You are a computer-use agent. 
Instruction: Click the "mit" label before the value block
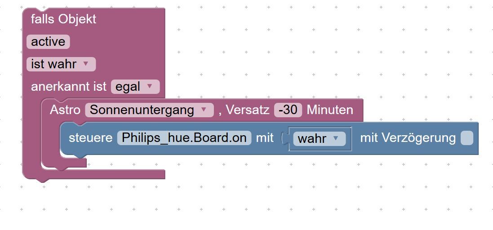[265, 138]
